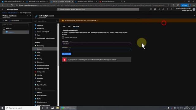196x110 pixels.
Task: Open Disaster recovery entry
Action: click(42, 102)
